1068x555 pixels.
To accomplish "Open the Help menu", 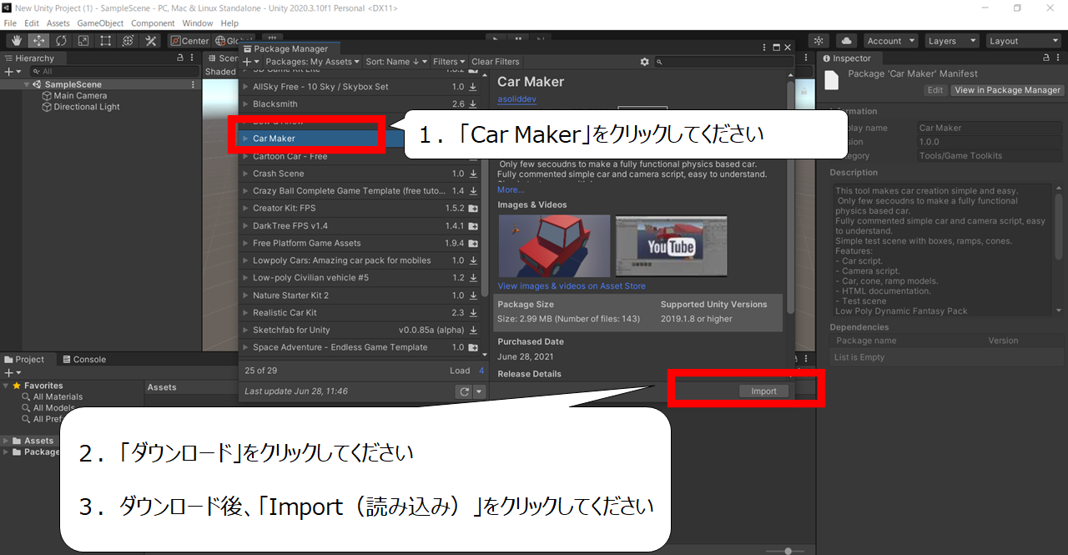I will click(x=229, y=23).
